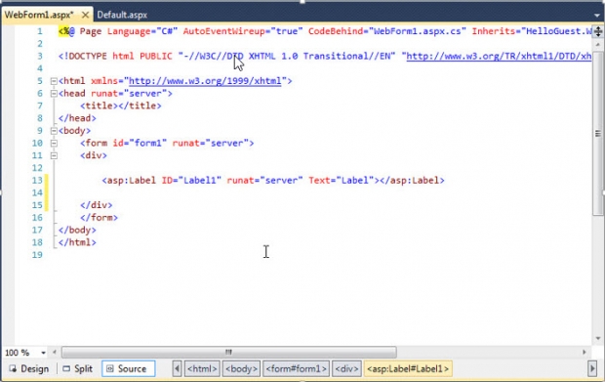Select the <html> tag navigator breadcrumb

[x=202, y=369]
